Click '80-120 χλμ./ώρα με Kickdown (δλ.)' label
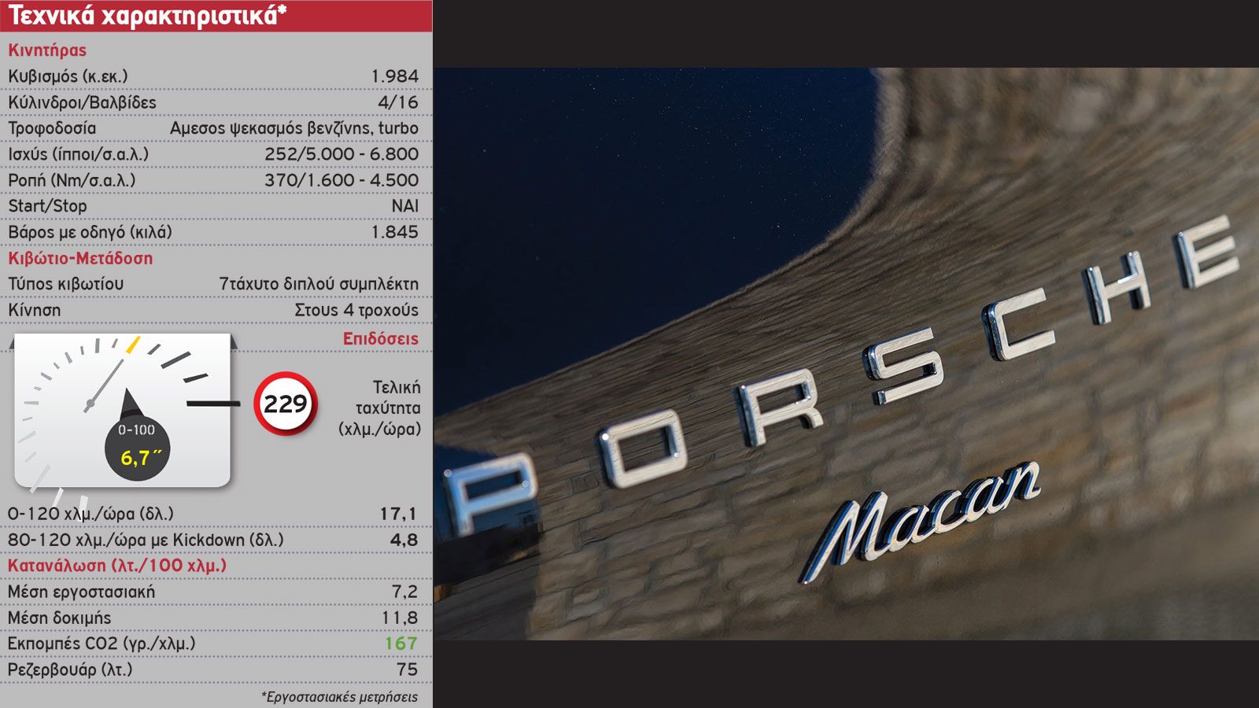 click(x=146, y=540)
